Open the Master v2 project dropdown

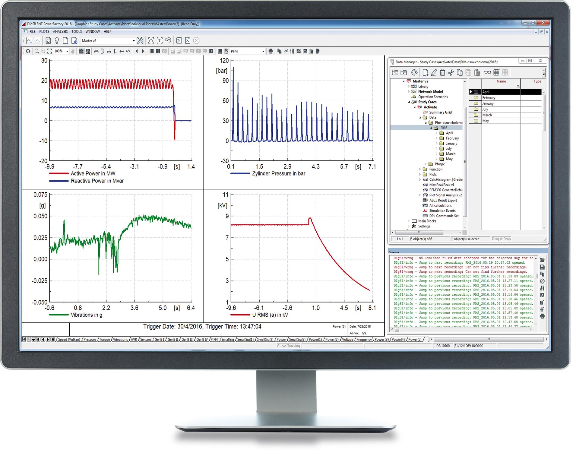(x=134, y=40)
